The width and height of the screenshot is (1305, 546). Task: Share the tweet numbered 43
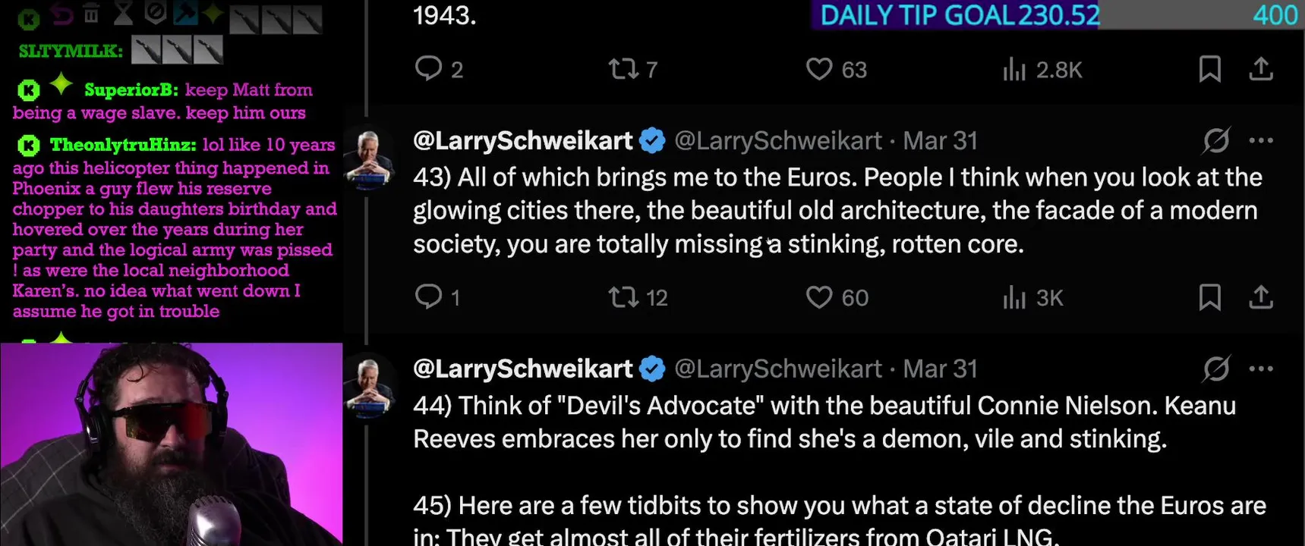[1260, 297]
